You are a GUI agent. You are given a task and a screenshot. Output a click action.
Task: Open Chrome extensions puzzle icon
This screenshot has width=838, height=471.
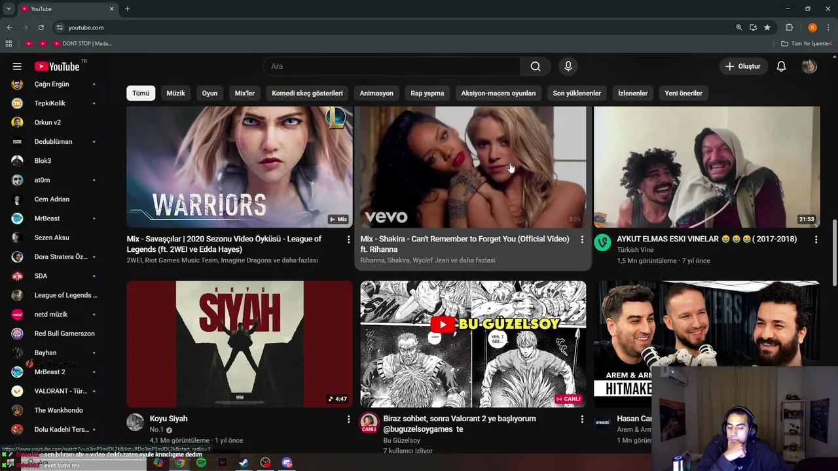coord(790,27)
